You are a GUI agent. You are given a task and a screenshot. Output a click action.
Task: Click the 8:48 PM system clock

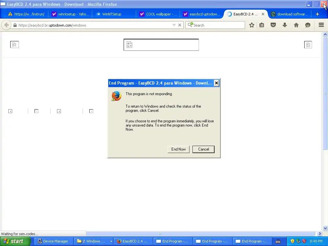(x=316, y=241)
